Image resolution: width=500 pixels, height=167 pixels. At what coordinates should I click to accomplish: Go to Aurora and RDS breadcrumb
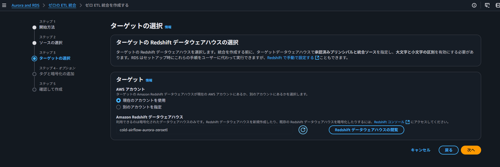[x=26, y=5]
